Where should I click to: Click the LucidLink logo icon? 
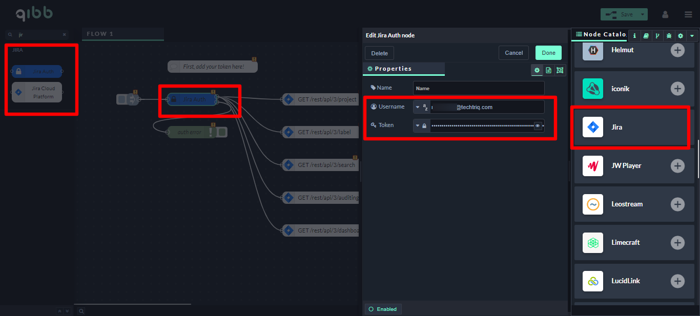pyautogui.click(x=593, y=281)
